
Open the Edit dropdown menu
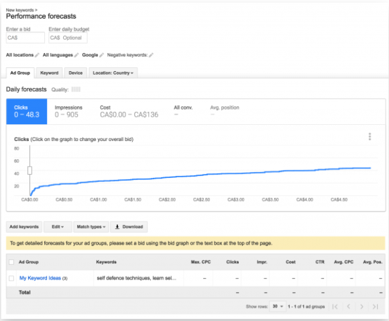coord(58,226)
